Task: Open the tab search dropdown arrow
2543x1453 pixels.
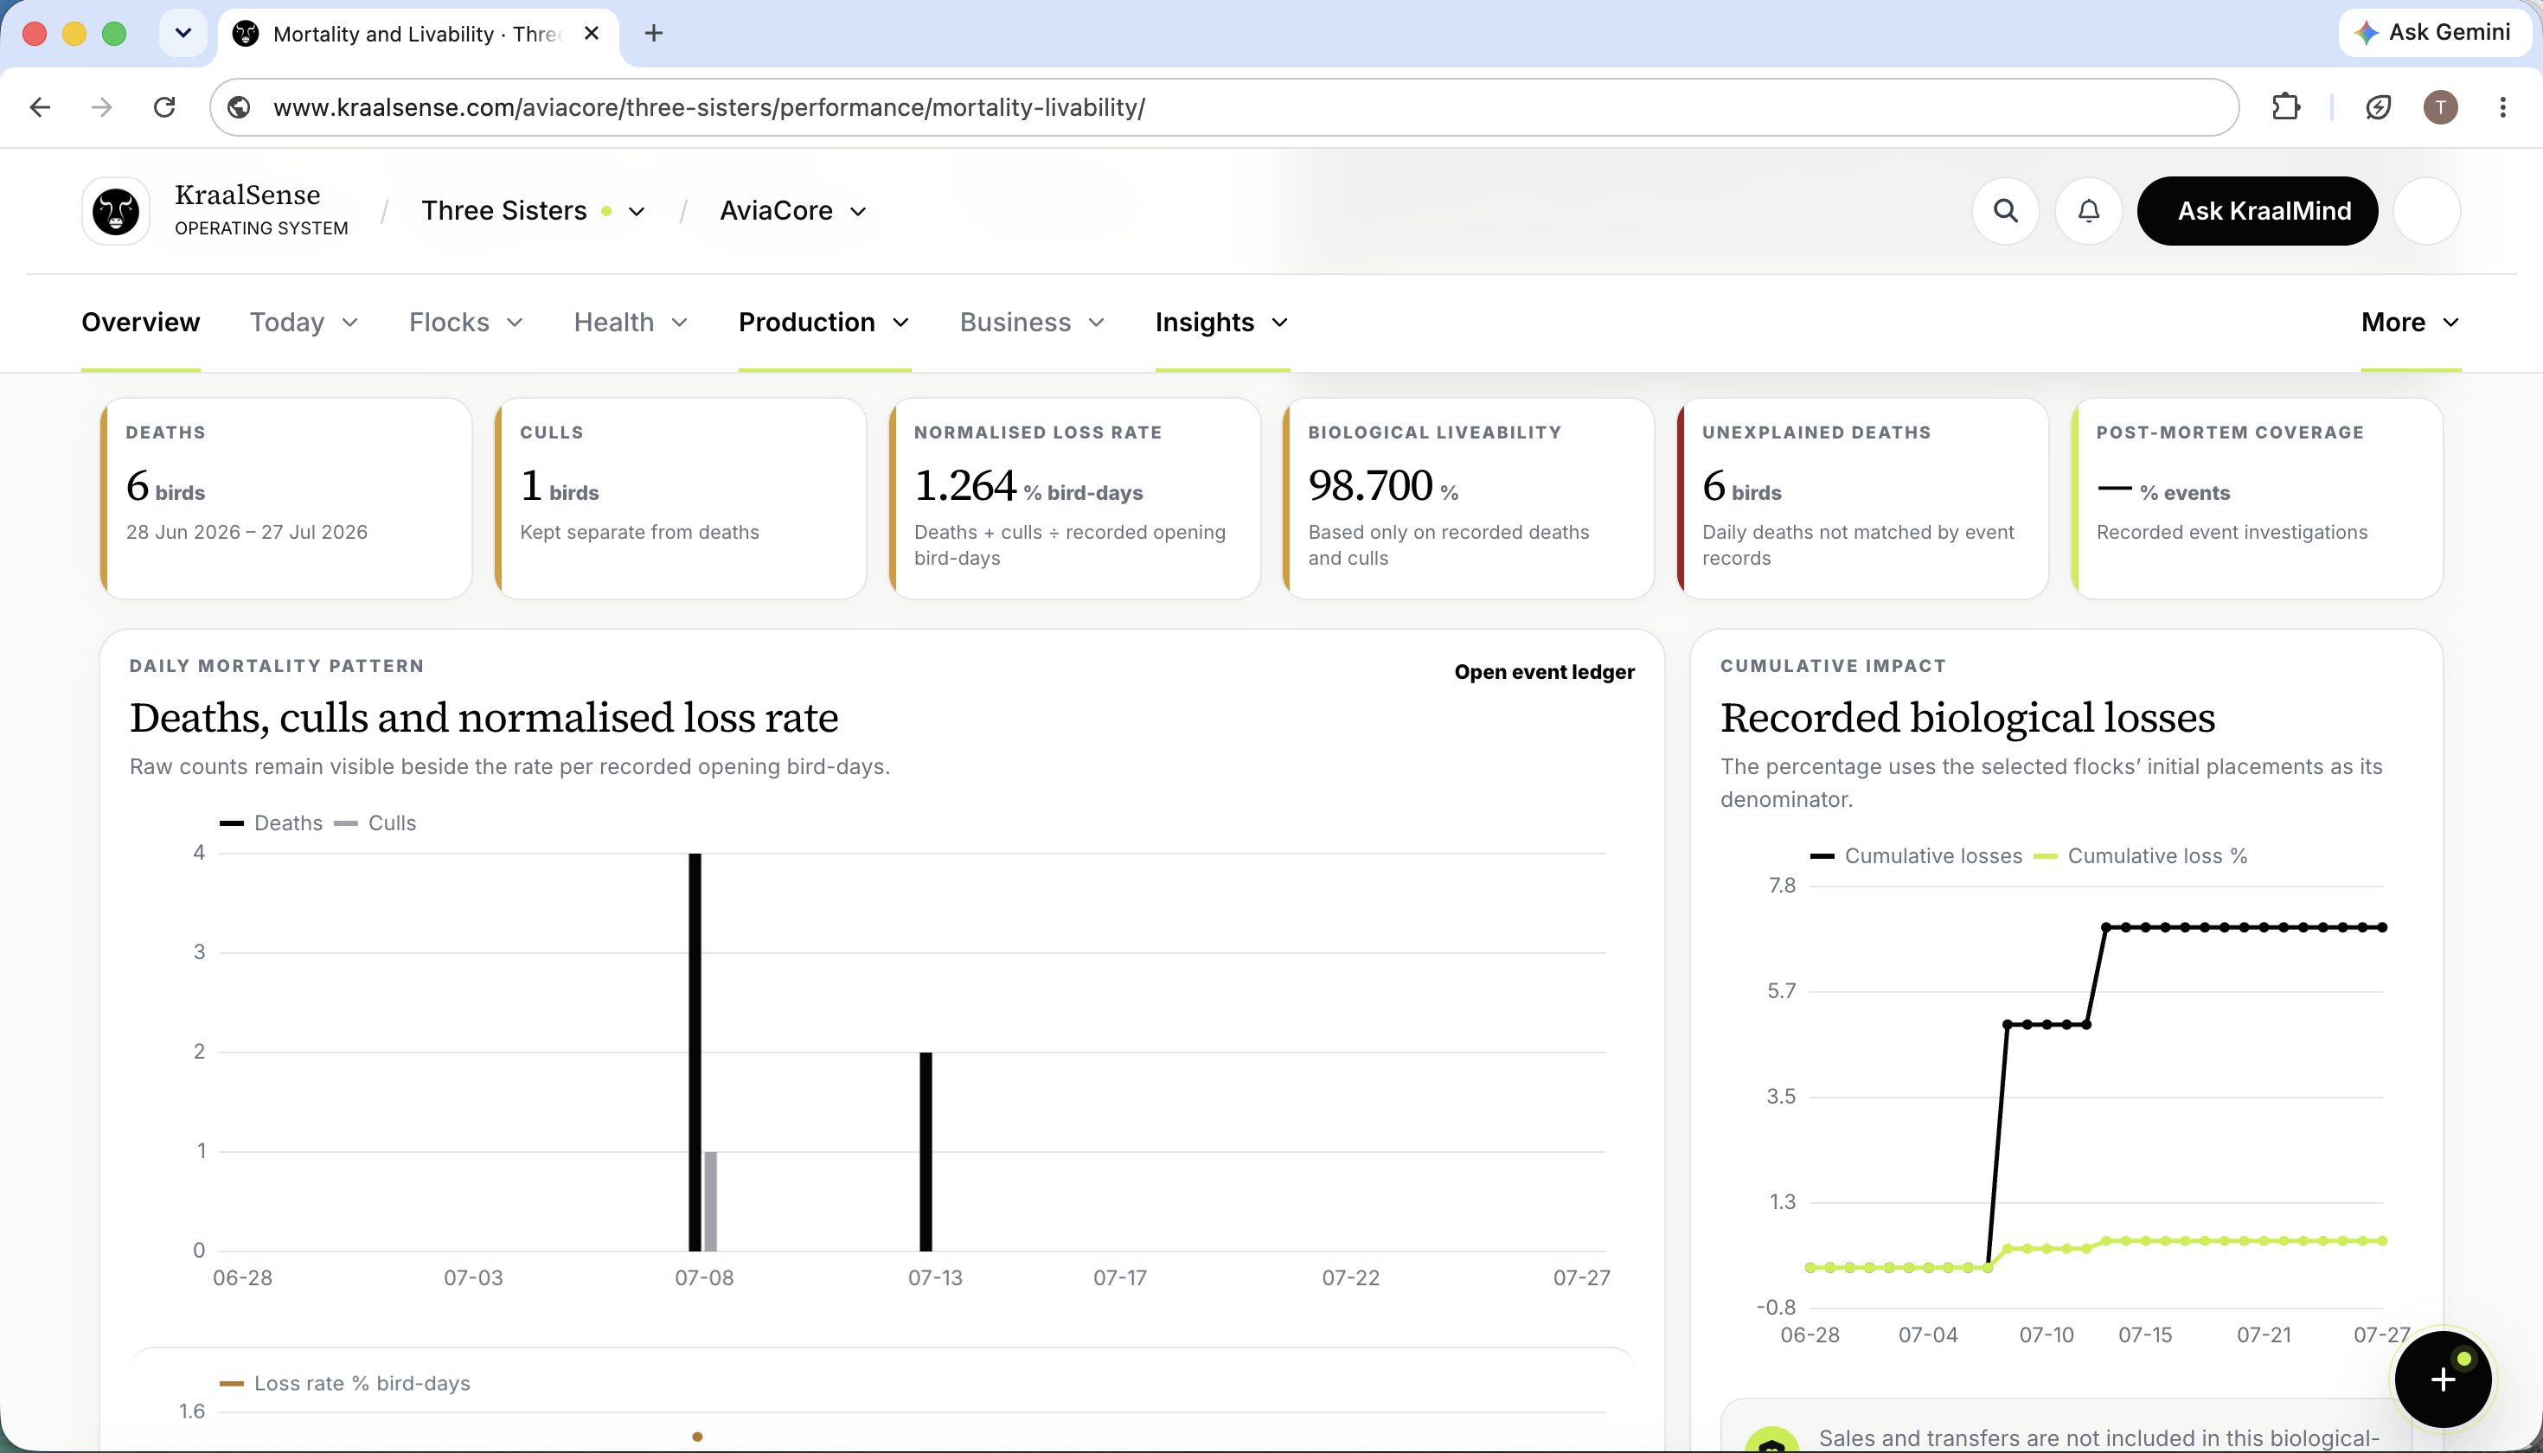Action: coord(183,33)
